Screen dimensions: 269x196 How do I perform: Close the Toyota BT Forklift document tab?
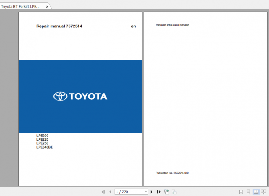point(47,7)
